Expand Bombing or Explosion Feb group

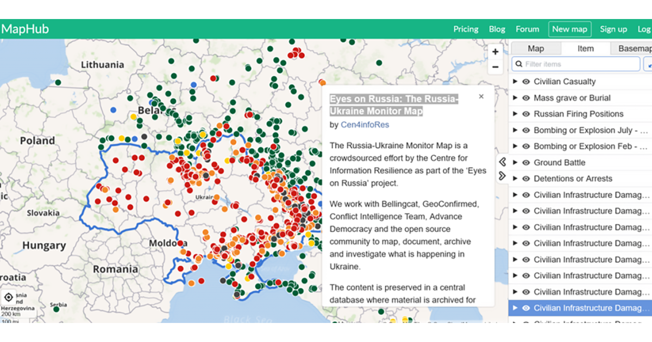pyautogui.click(x=516, y=146)
